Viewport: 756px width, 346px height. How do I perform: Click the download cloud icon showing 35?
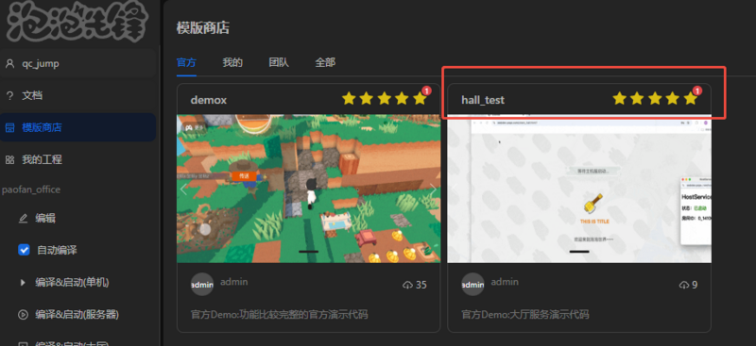point(407,286)
